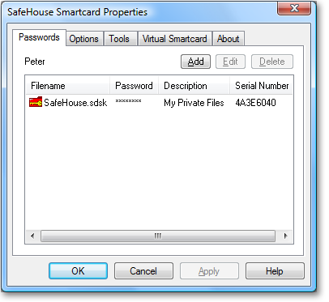Open the Options tab
This screenshot has height=302, width=329.
(x=84, y=39)
